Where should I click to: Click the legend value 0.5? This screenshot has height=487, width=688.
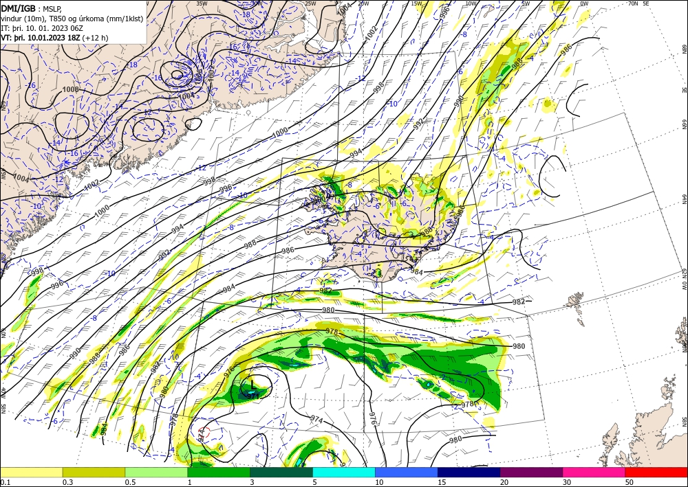(x=130, y=482)
